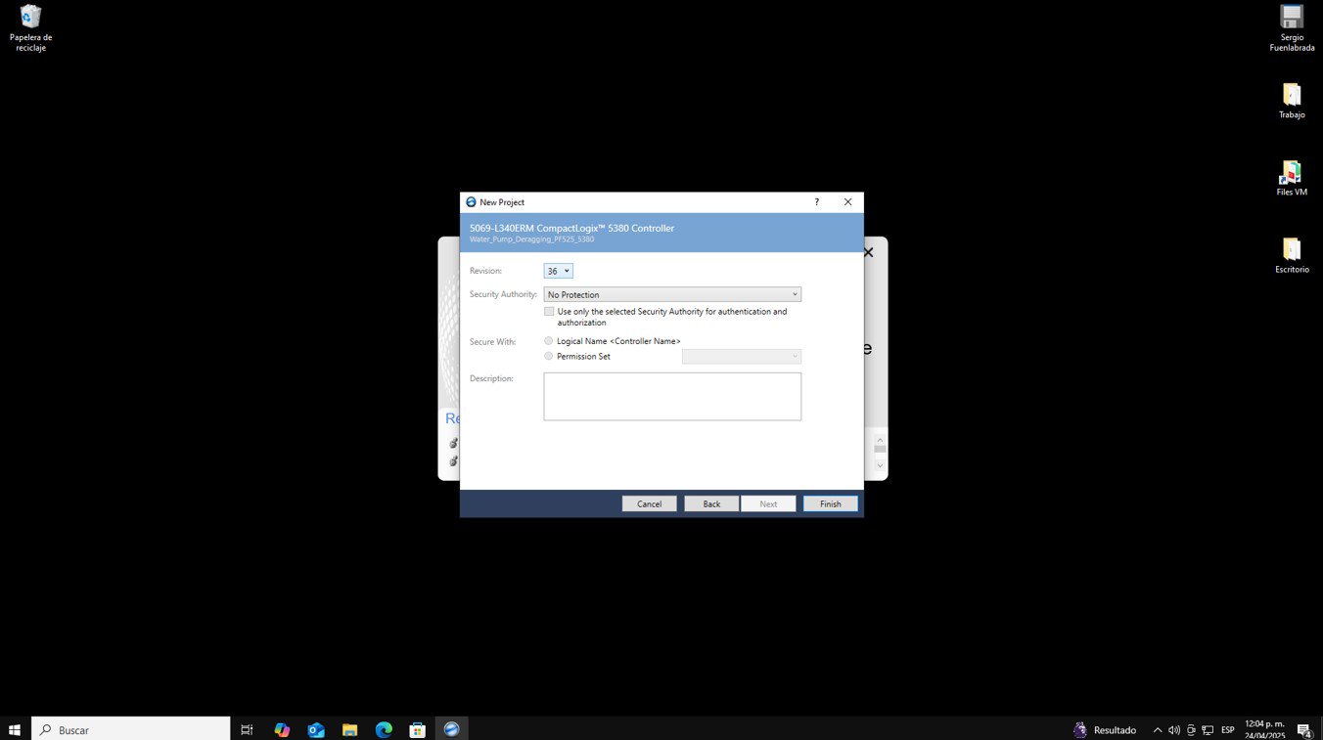Open the Windows Start menu
1323x740 pixels.
[15, 729]
